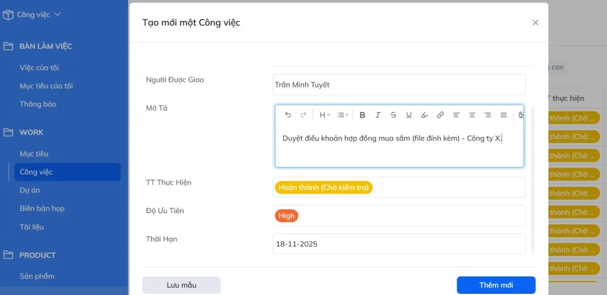Viewport: 607px width, 295px height.
Task: Click the Lưu mẫu button
Action: coord(181,286)
